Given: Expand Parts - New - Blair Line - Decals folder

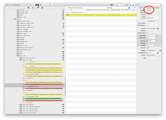Looking at the screenshot, I should [x=19, y=109].
